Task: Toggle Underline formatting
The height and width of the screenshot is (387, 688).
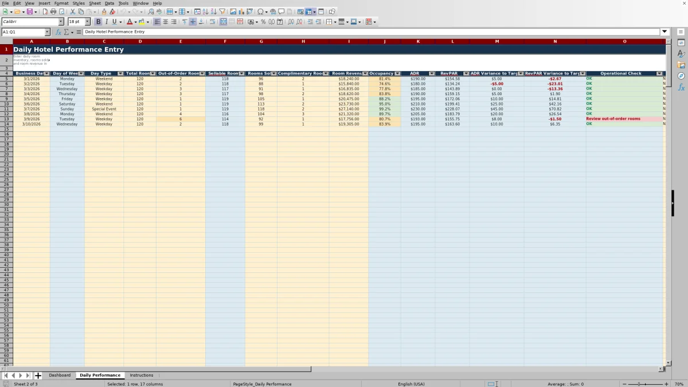Action: tap(114, 22)
